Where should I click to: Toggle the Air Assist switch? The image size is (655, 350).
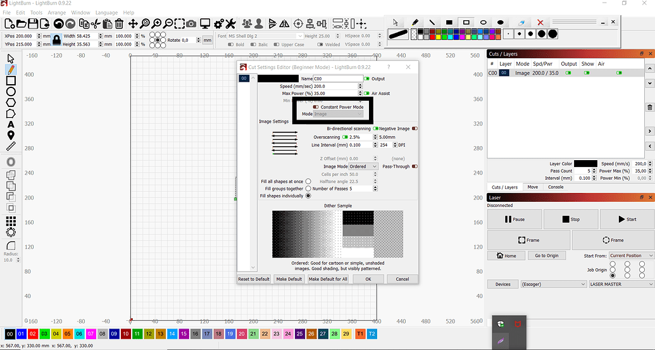coord(367,94)
